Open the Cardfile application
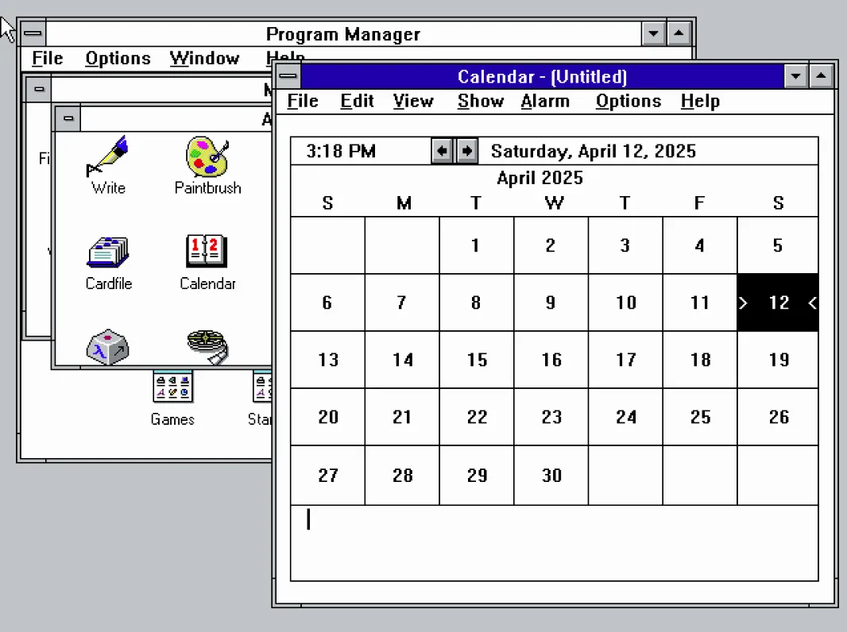Viewport: 847px width, 632px height. click(107, 254)
